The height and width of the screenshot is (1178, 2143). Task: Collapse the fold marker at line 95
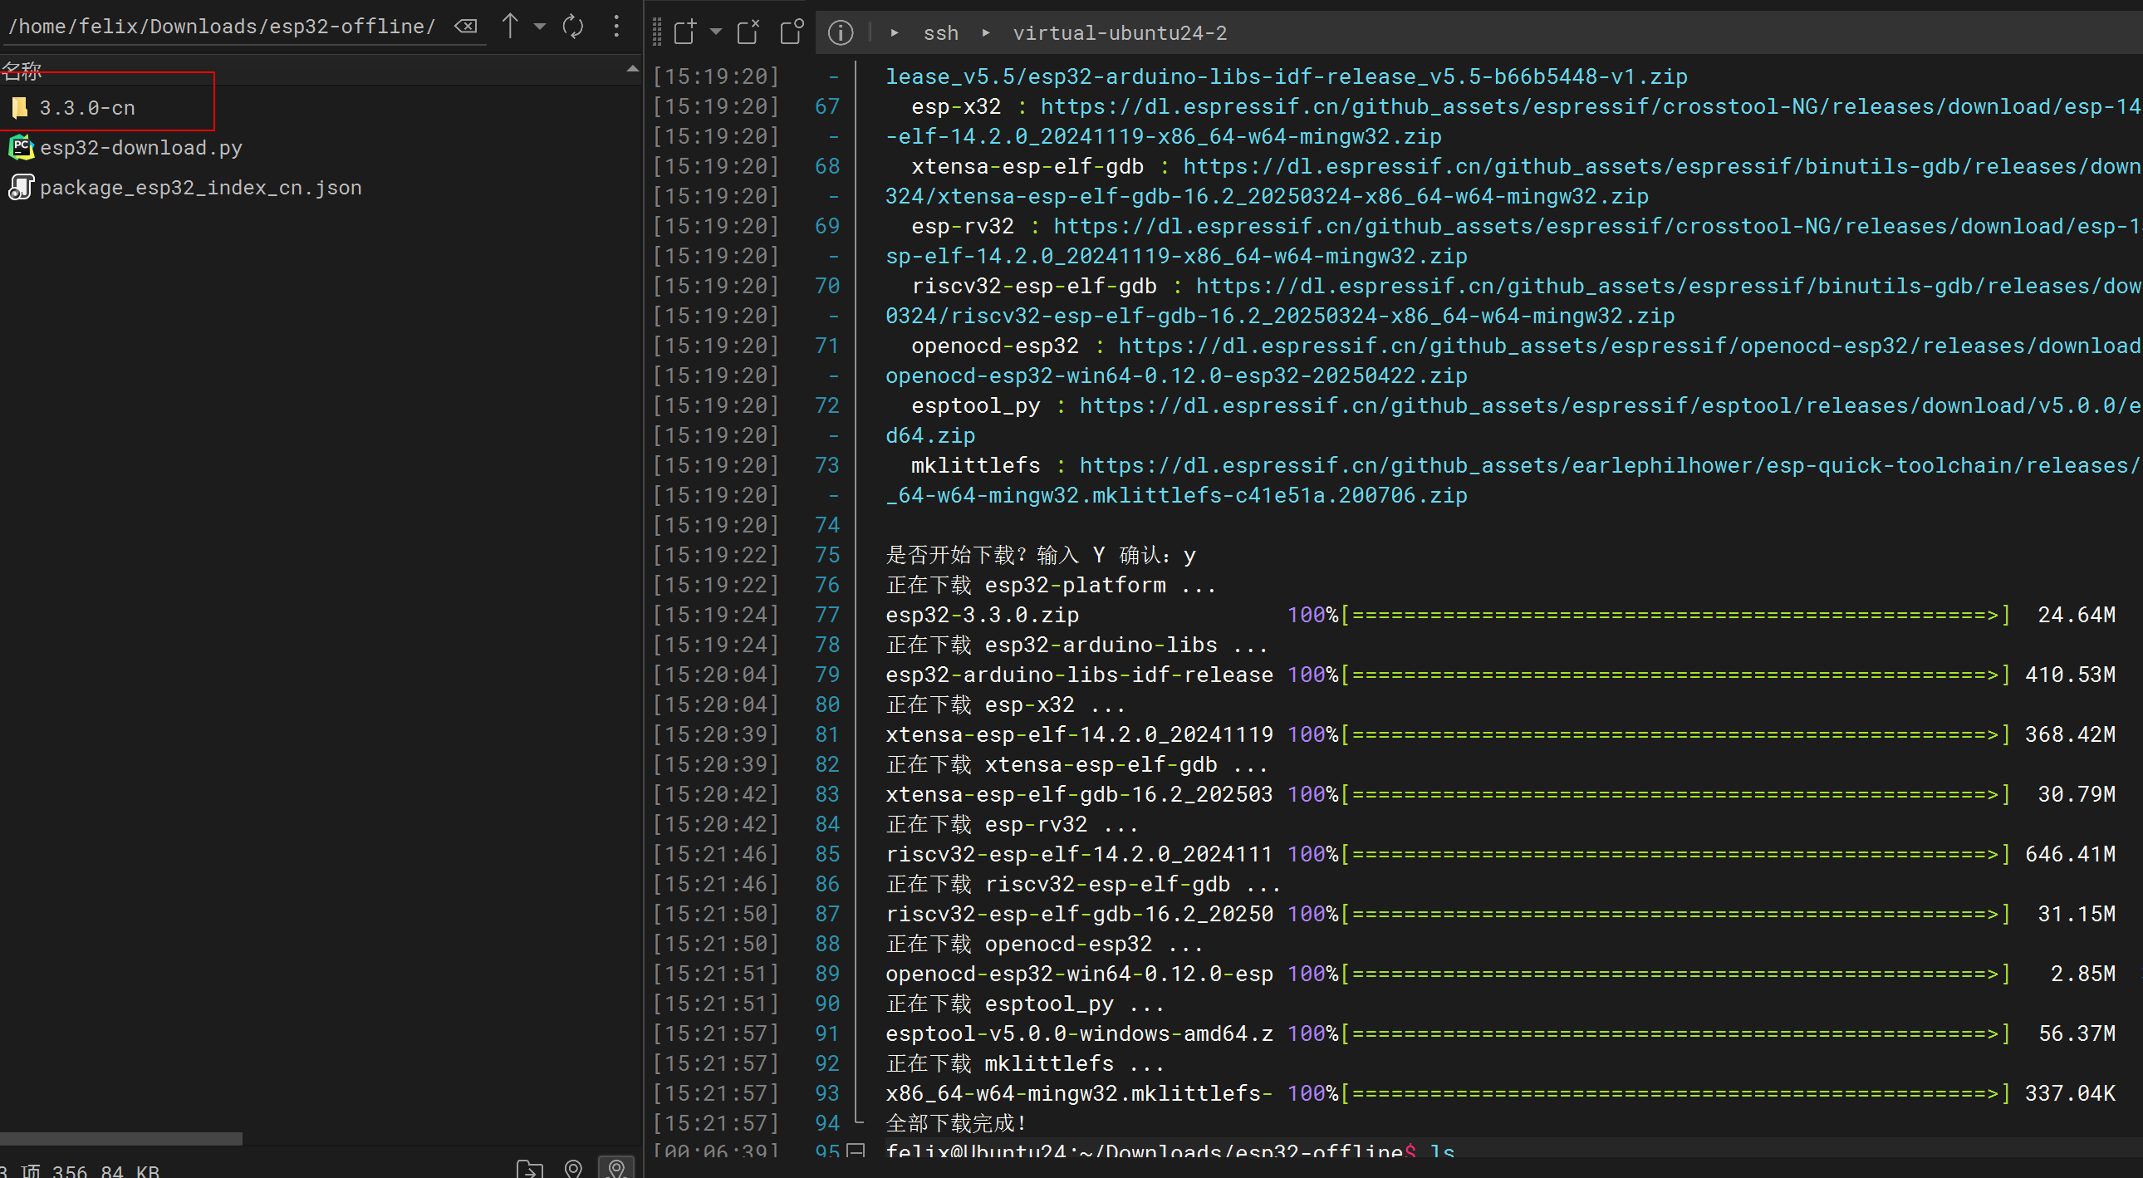pyautogui.click(x=856, y=1151)
